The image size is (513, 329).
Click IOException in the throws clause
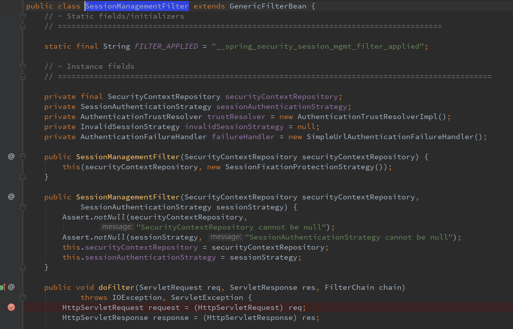(137, 297)
